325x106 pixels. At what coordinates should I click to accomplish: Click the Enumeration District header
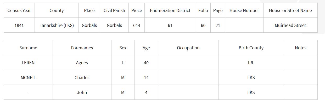[170, 10]
